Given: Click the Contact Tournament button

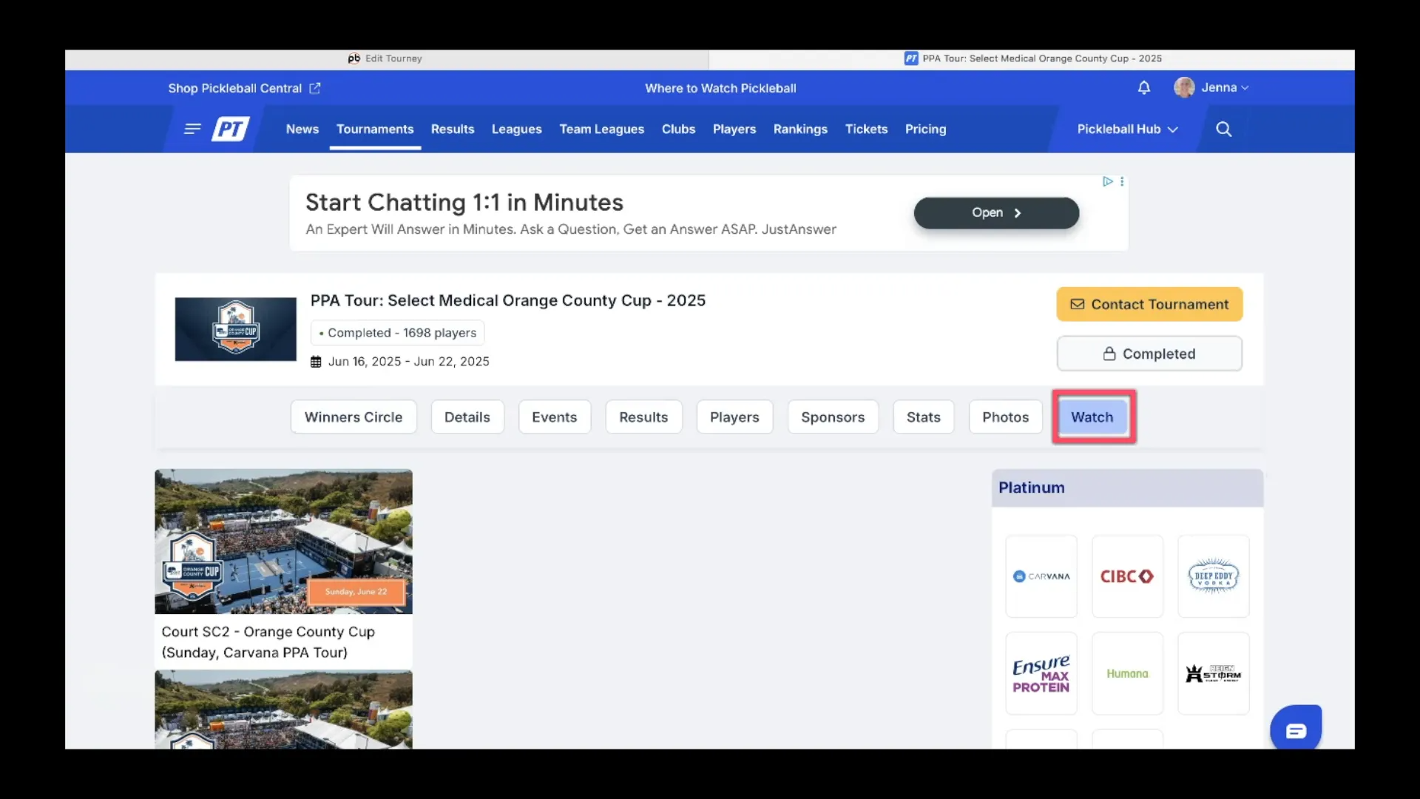Looking at the screenshot, I should [x=1149, y=304].
